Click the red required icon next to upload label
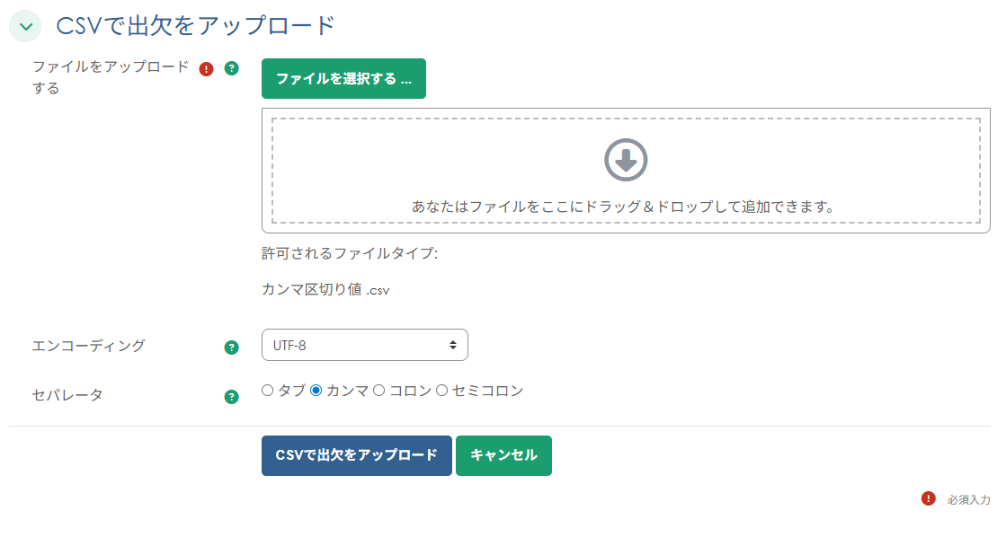 coord(206,69)
